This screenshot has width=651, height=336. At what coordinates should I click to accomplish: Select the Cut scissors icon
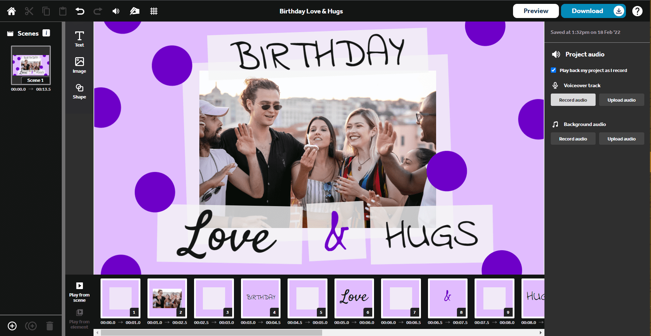point(29,11)
